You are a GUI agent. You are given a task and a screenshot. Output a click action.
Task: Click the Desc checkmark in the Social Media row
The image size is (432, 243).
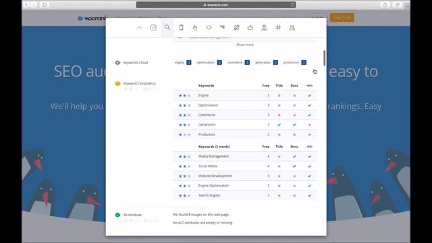(294, 166)
